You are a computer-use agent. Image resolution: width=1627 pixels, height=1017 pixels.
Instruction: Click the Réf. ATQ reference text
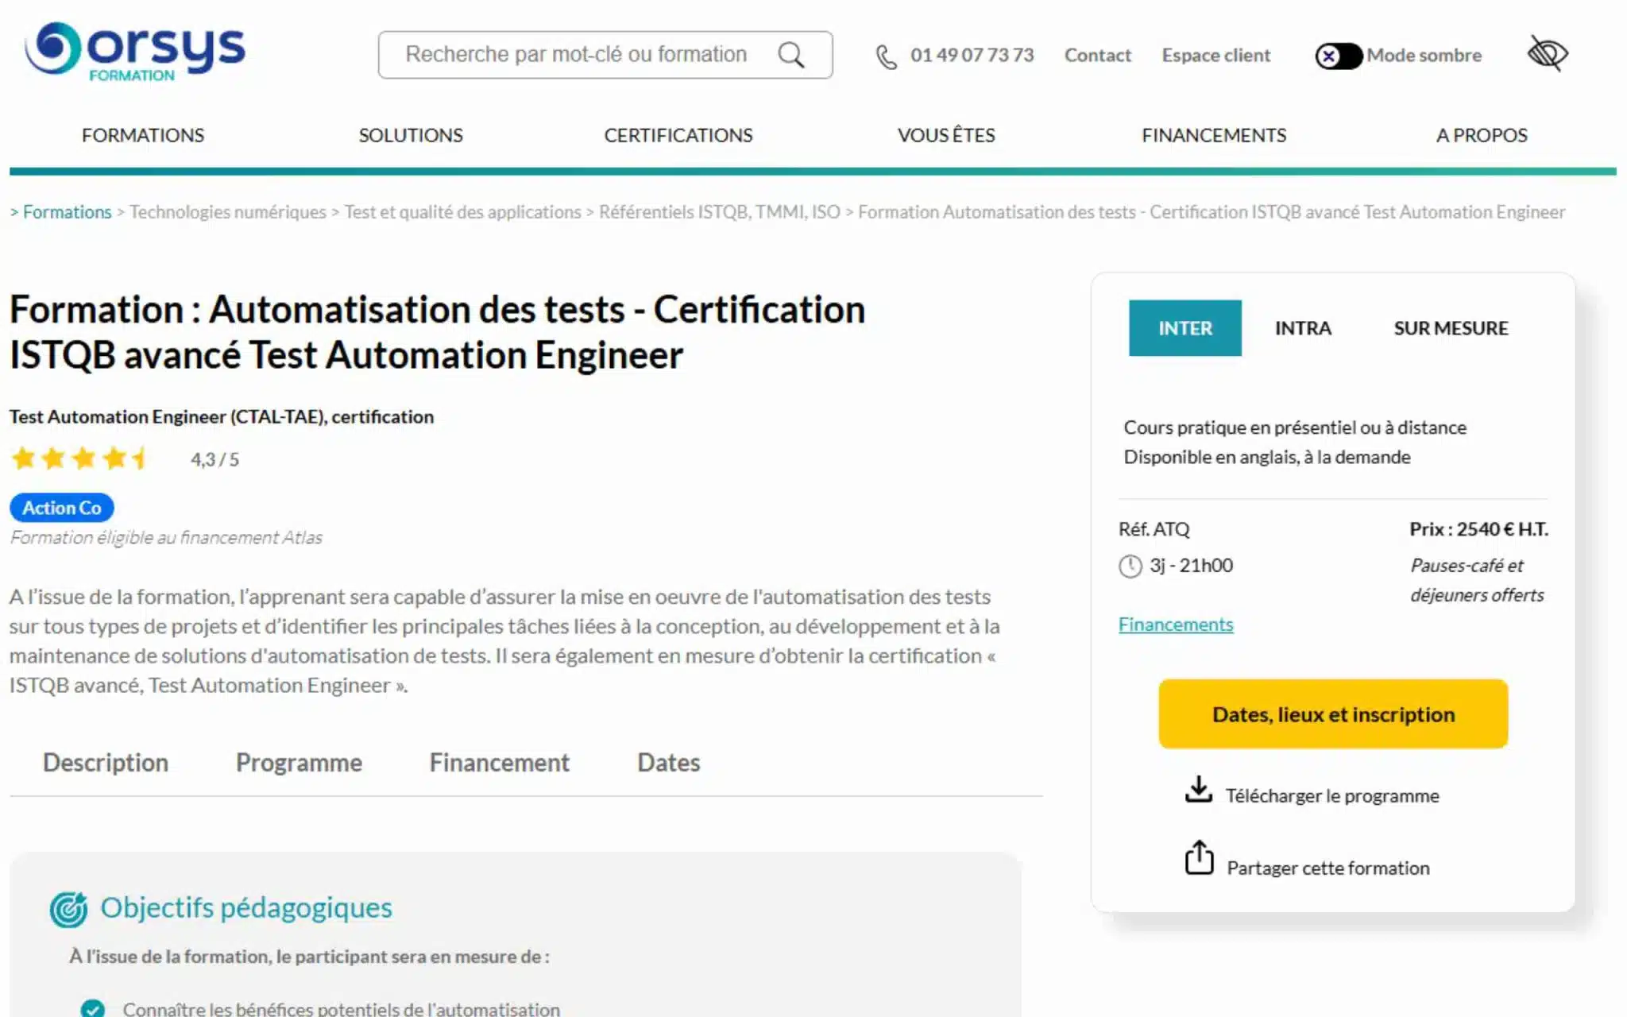coord(1154,529)
